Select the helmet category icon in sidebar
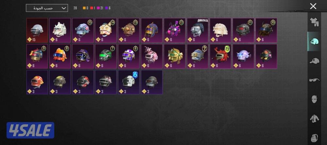This screenshot has height=145, width=327. tap(314, 41)
